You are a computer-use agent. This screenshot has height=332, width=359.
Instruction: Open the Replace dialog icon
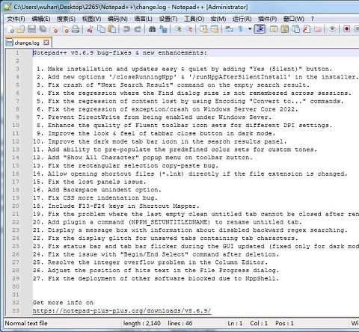tap(163, 29)
